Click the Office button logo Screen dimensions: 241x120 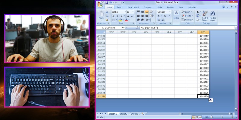tap(100, 4)
